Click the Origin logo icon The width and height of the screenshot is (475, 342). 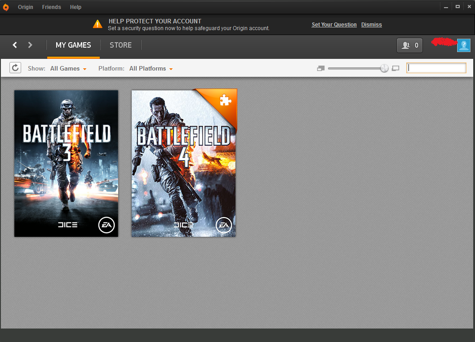pyautogui.click(x=6, y=7)
